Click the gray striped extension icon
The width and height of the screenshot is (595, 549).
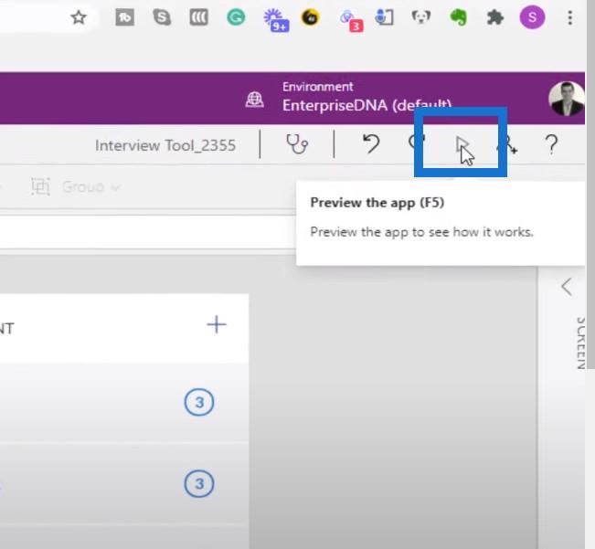click(199, 17)
